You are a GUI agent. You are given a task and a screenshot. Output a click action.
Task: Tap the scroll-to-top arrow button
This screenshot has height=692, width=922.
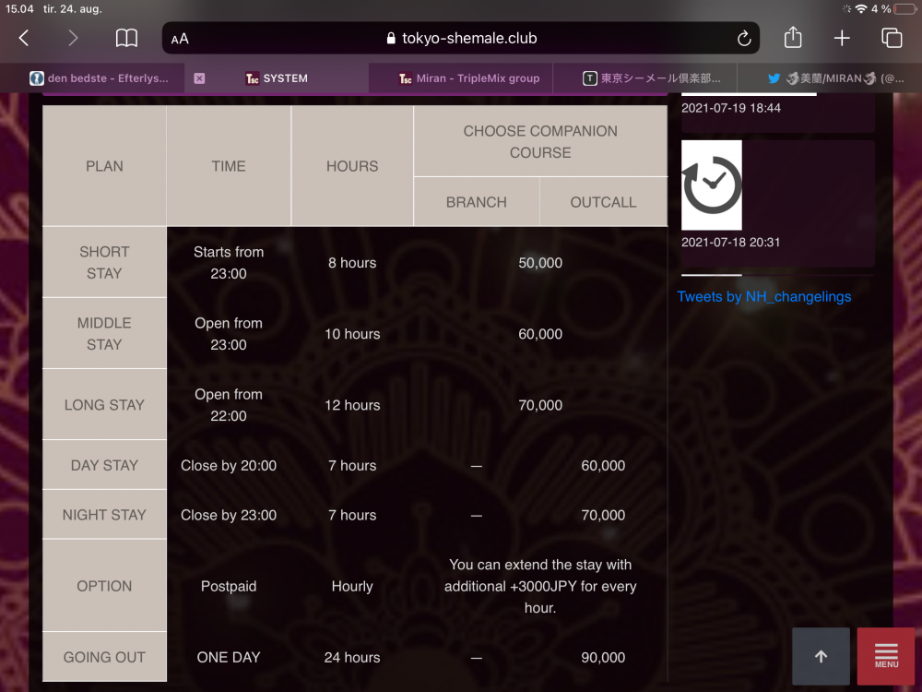[821, 656]
